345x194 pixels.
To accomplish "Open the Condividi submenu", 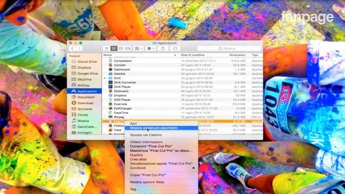I will click(161, 168).
